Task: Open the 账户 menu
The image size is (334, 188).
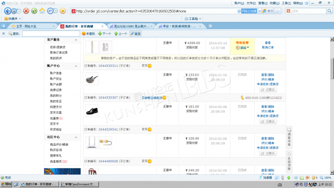Action: (239, 3)
